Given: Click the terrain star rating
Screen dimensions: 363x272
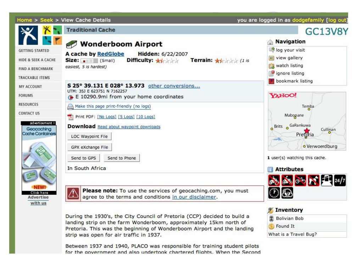Looking at the screenshot, I should [226, 61].
